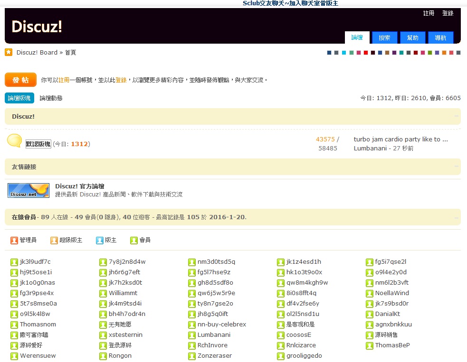
Task: Click the member icon beside grooliggedo
Action: tap(281, 356)
